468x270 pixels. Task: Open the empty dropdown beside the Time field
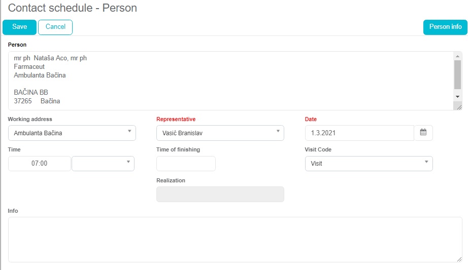(103, 164)
